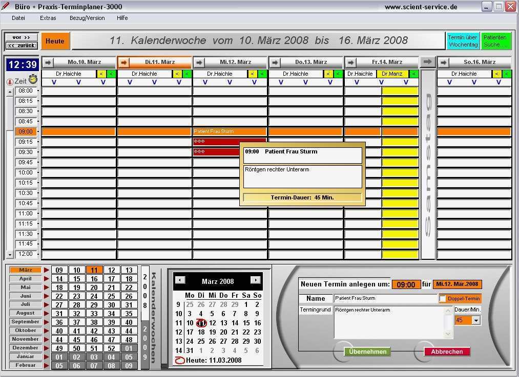Viewport: 519px width, 377px height.
Task: Click the yellow '<' button in Sunday's Dr.Haichle header
Action: (x=496, y=74)
